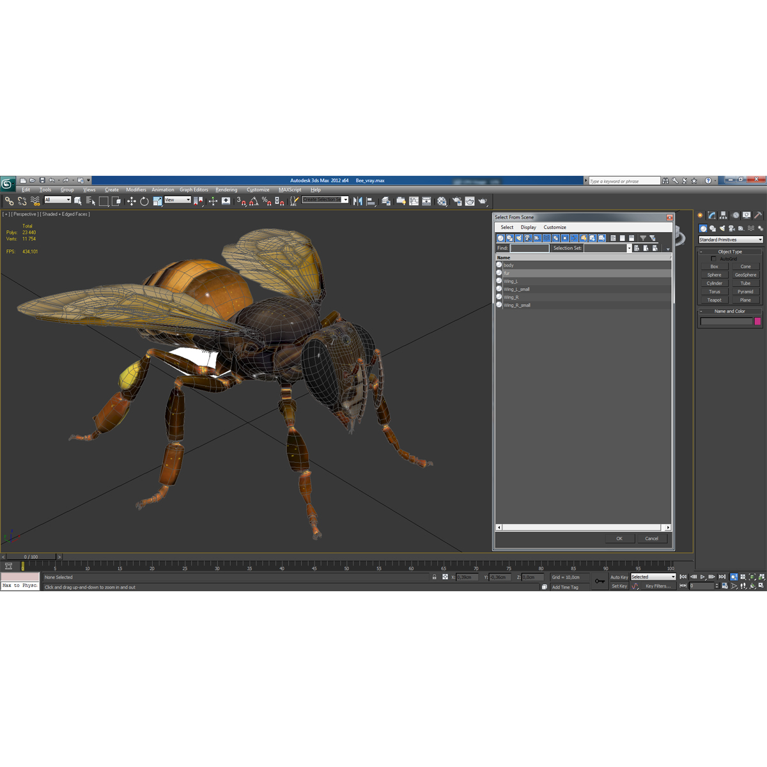Viewport: 767px width, 767px height.
Task: Click the Display Geometry filter in Select From Scene
Action: click(500, 238)
